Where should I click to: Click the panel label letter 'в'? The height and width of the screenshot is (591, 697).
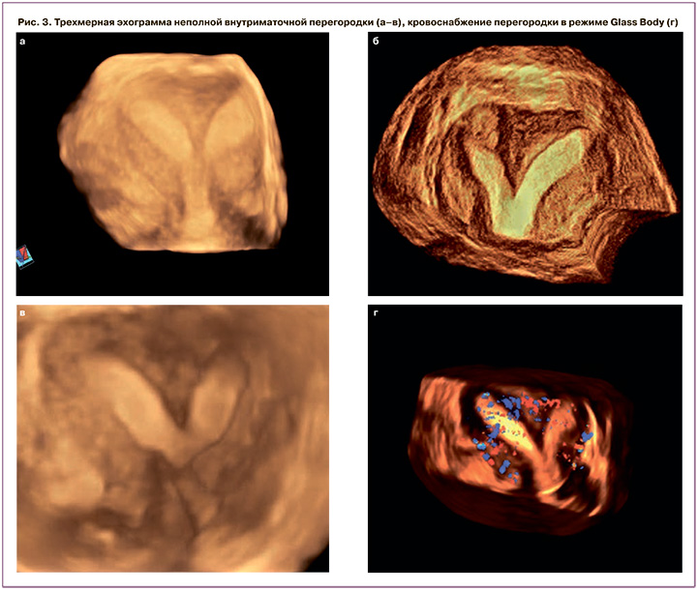tap(22, 313)
